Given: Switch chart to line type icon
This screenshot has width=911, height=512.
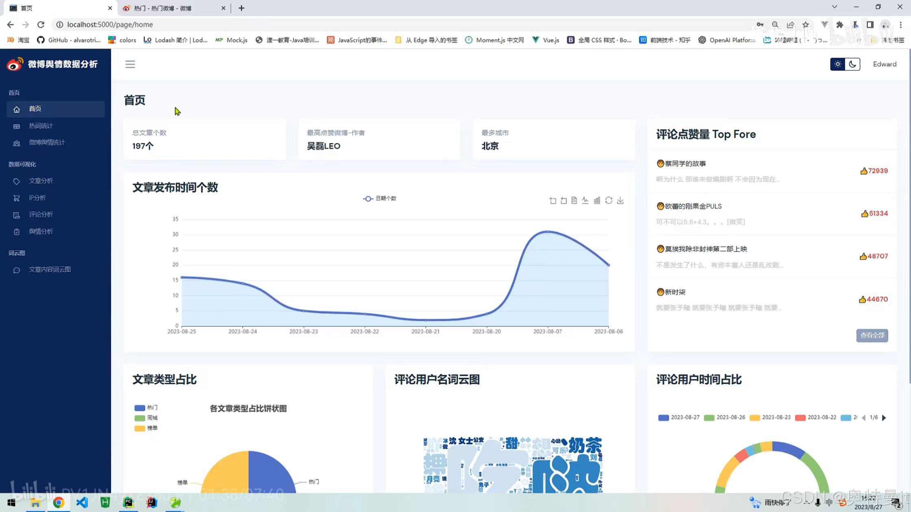Looking at the screenshot, I should (x=585, y=200).
